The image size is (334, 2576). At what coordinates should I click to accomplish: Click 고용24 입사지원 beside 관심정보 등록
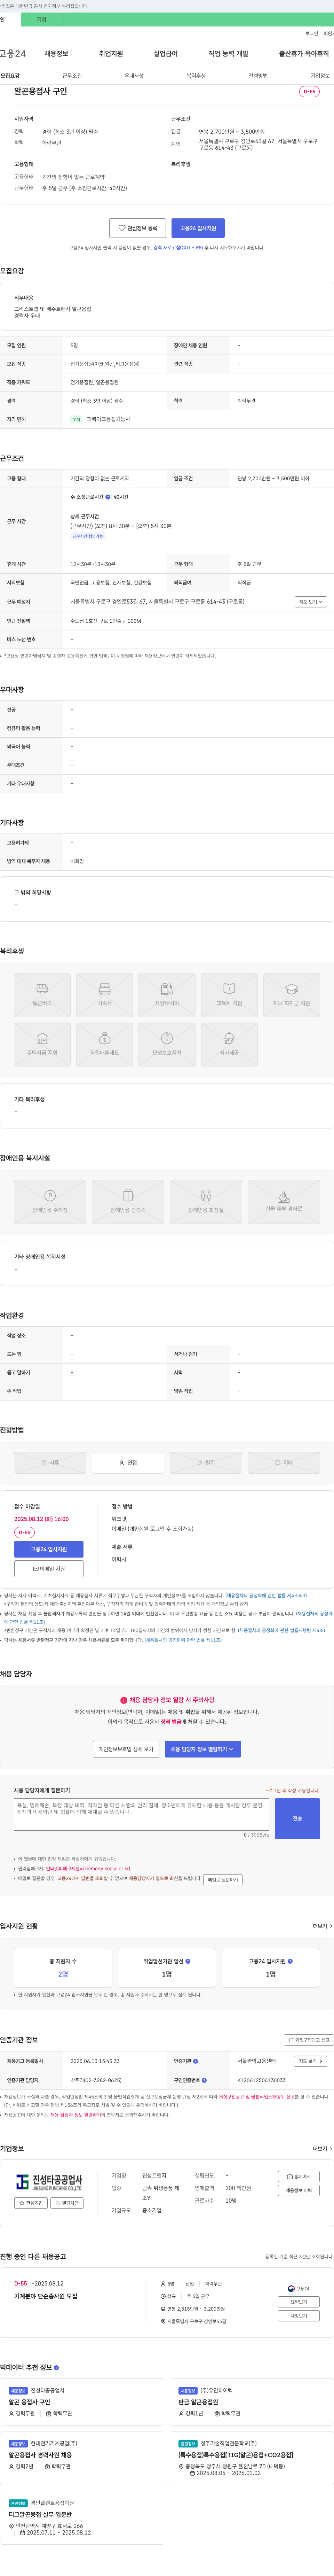198,228
